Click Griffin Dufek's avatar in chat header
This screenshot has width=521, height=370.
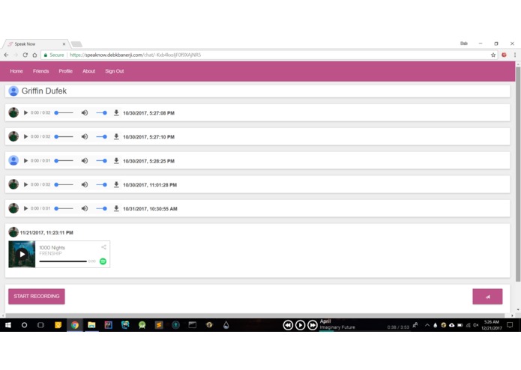(13, 91)
